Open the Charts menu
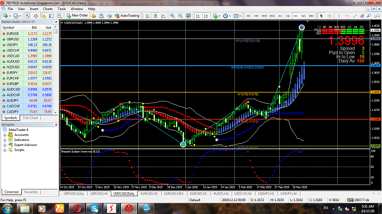 (48, 9)
